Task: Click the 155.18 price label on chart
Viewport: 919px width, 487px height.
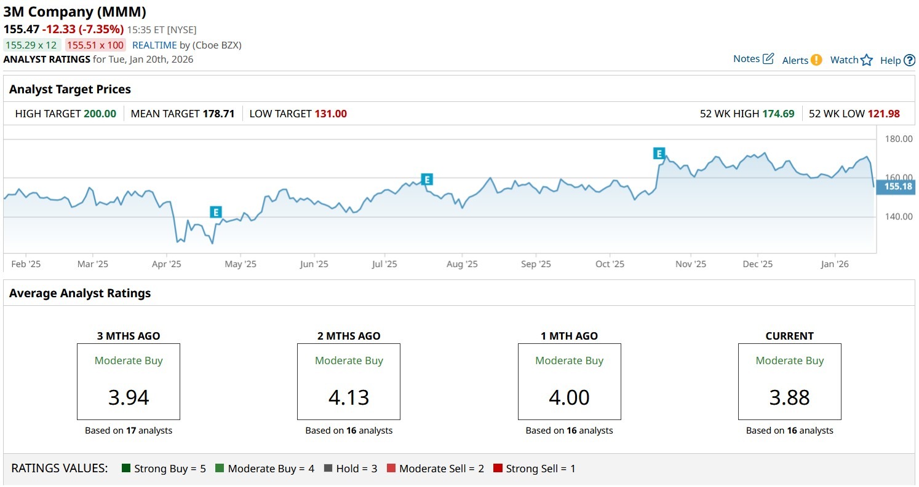Action: pos(897,187)
